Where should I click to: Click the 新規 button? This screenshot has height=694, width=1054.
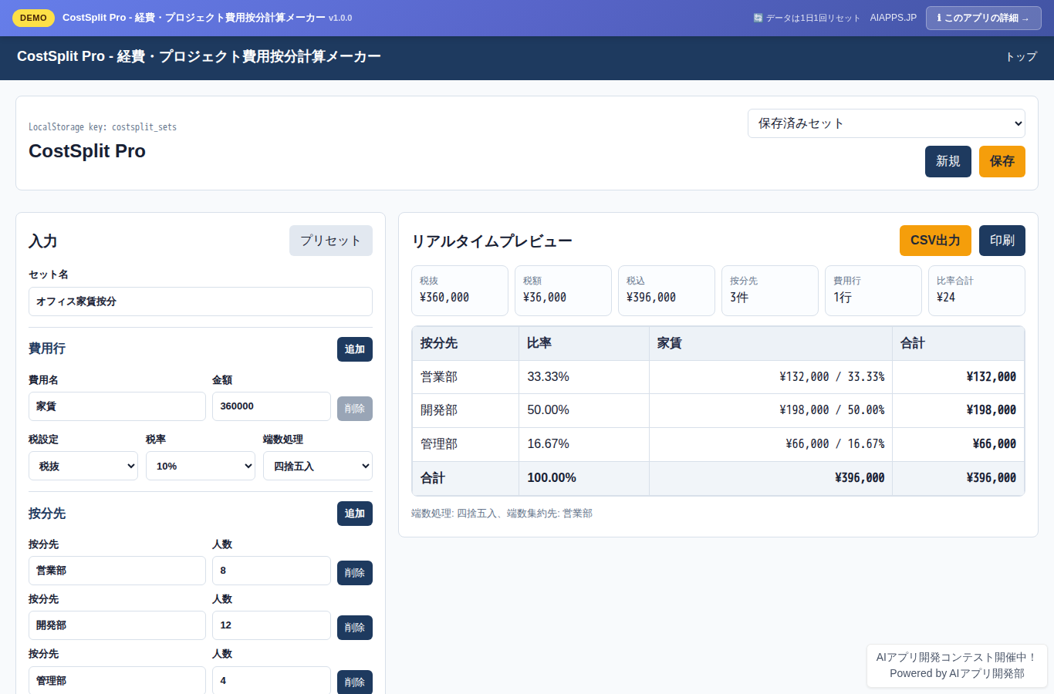pos(948,161)
